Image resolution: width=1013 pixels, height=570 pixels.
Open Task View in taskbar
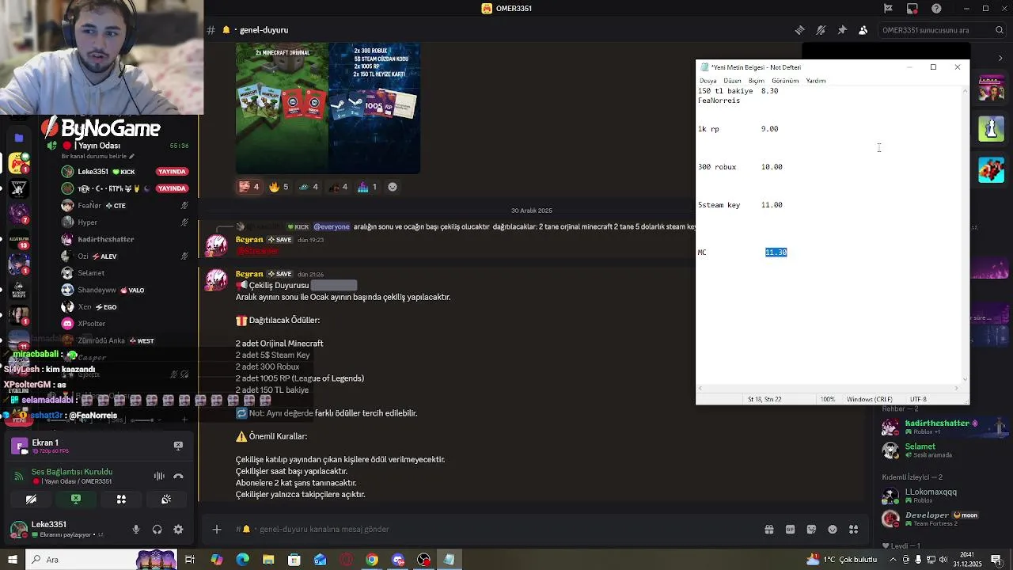tap(190, 560)
